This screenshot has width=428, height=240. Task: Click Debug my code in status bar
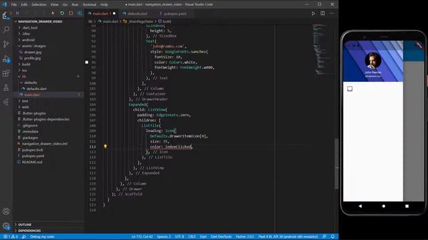(42, 237)
